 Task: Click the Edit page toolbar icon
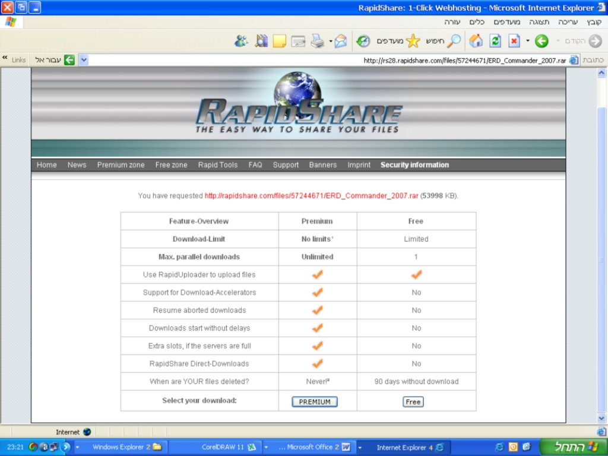(x=298, y=41)
